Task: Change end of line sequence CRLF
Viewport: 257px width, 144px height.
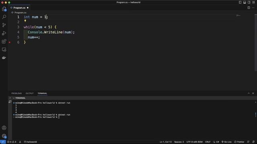Action: 208,142
